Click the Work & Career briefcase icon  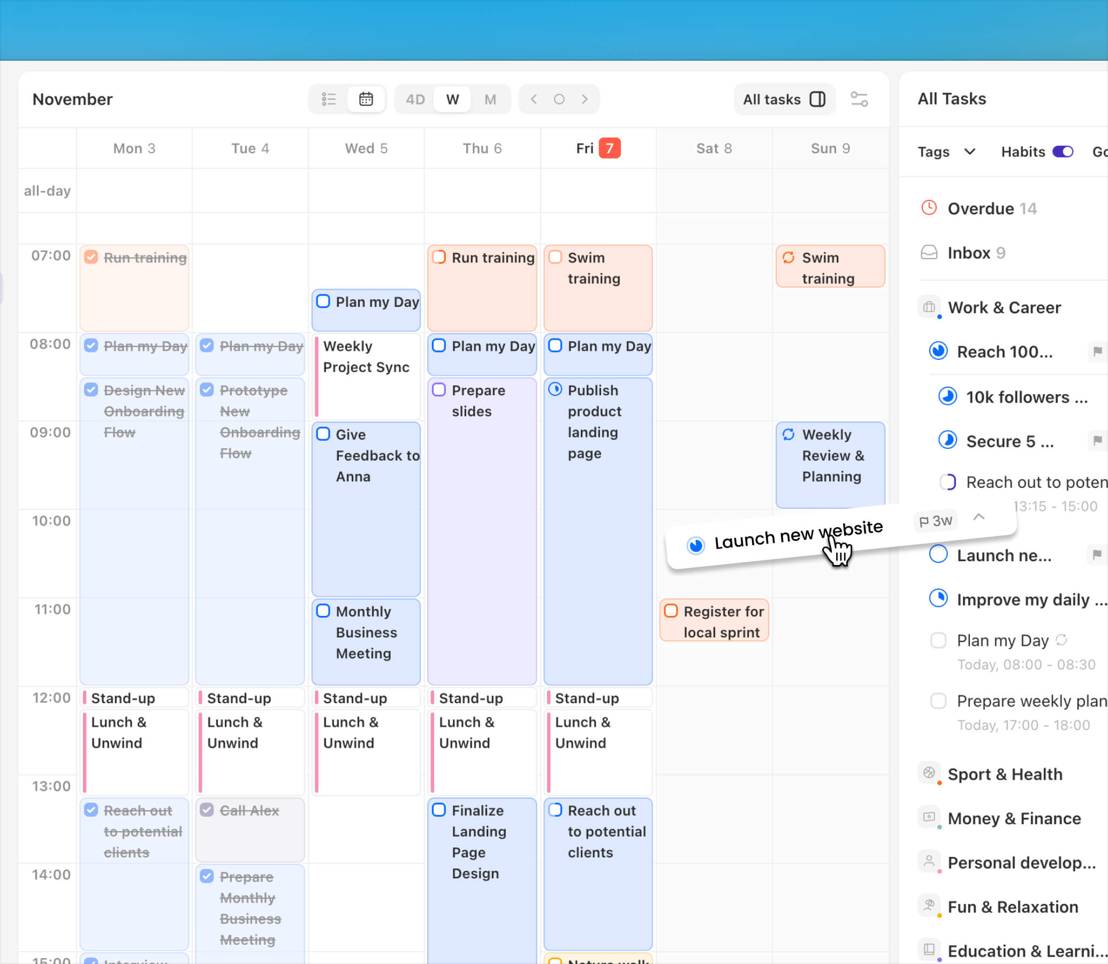point(929,307)
